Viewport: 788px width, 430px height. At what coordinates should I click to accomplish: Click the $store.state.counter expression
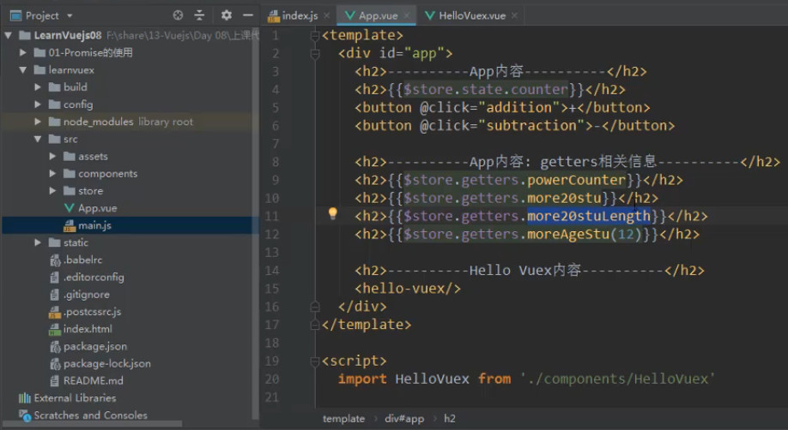coord(486,90)
